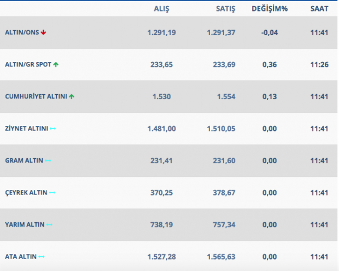Select the GRAM ALTIN row label

pyautogui.click(x=24, y=160)
